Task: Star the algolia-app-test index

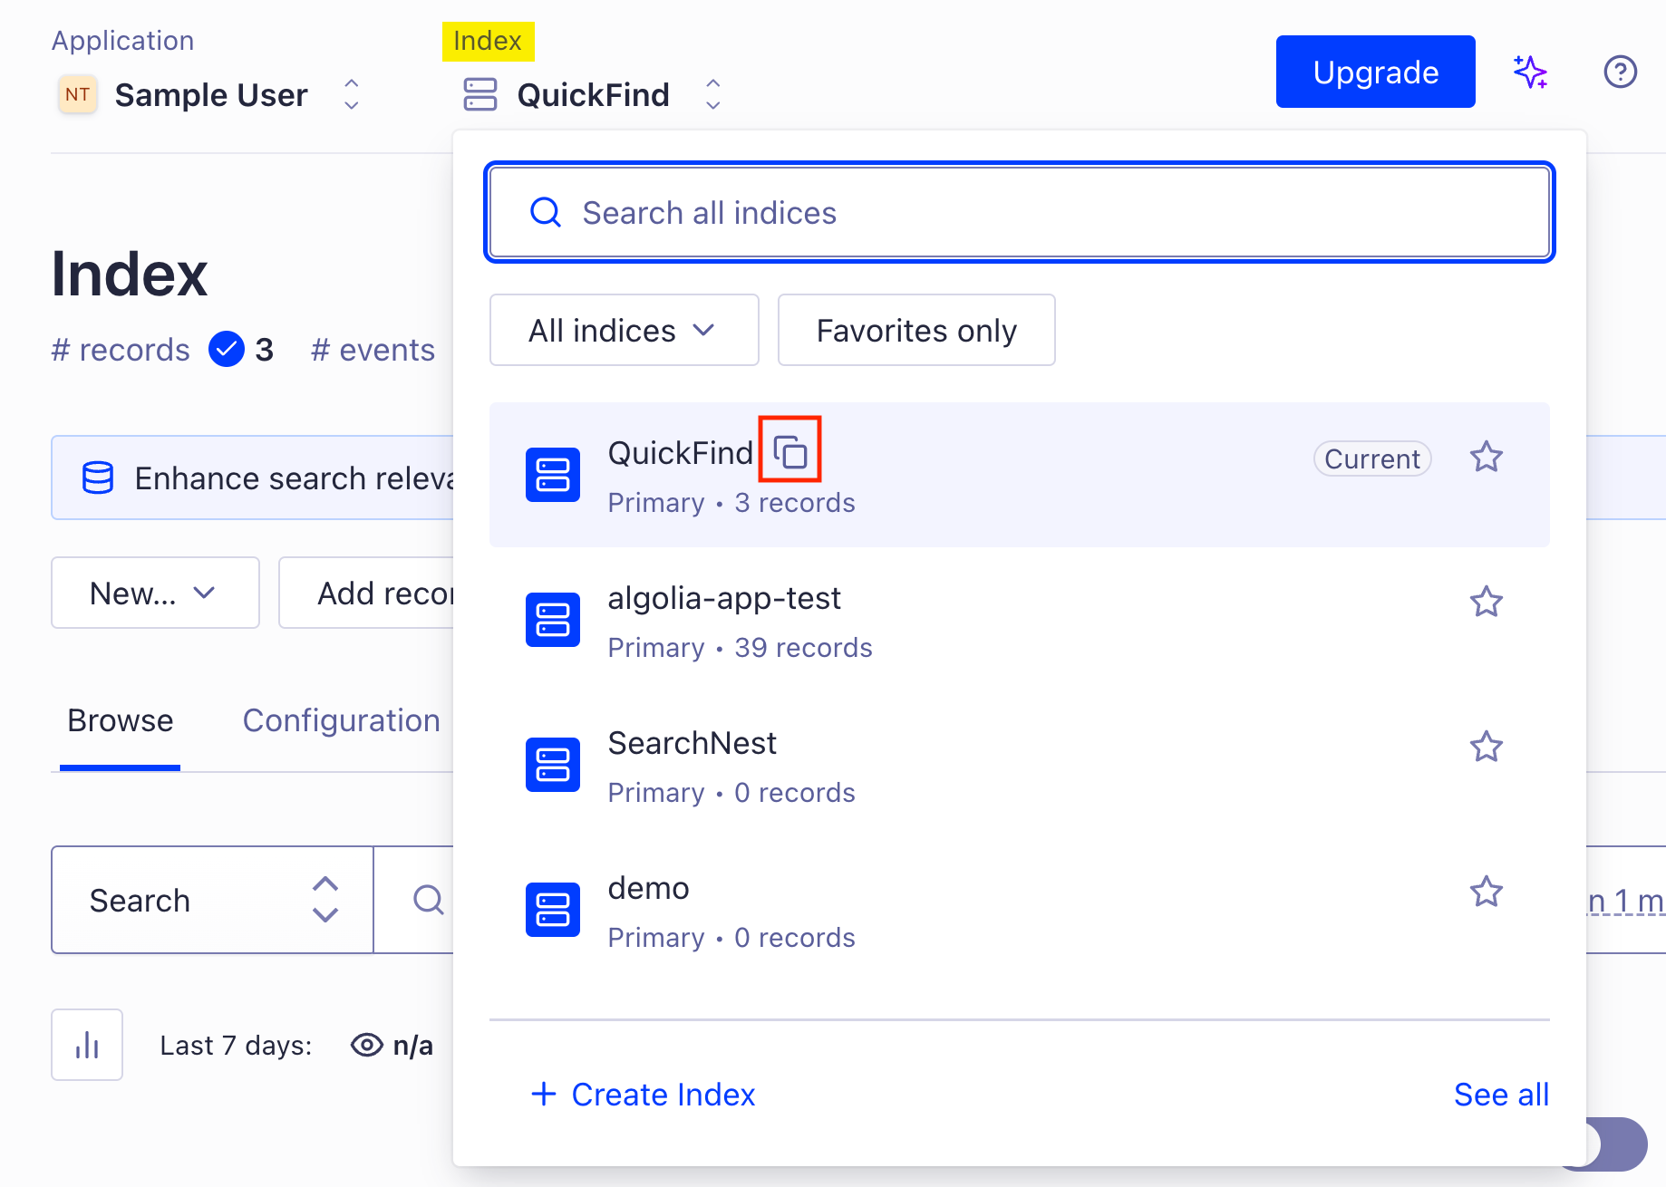Action: (1486, 602)
